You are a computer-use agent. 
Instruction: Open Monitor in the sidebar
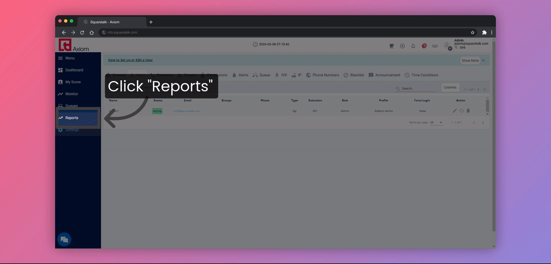(68, 94)
